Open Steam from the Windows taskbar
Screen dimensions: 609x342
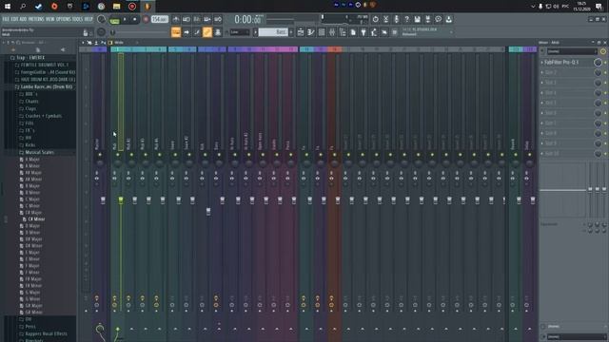[38, 7]
